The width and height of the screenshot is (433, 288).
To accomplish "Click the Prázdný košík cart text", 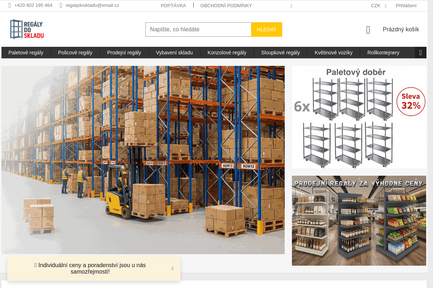I will click(401, 30).
